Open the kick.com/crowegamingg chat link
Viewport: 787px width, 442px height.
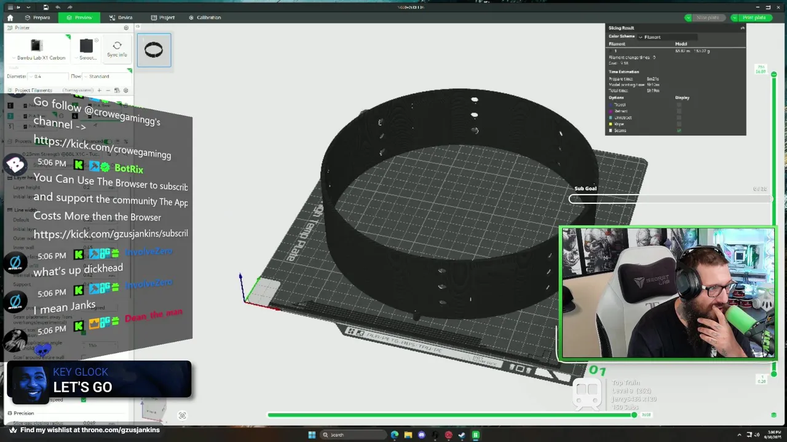pyautogui.click(x=103, y=149)
